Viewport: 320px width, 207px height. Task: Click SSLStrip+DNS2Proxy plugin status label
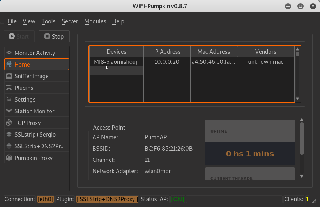point(107,199)
